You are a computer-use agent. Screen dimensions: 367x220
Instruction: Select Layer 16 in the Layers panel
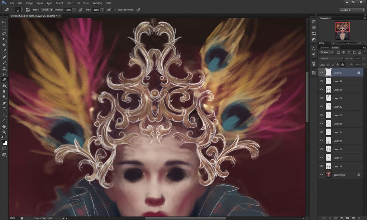pos(337,166)
